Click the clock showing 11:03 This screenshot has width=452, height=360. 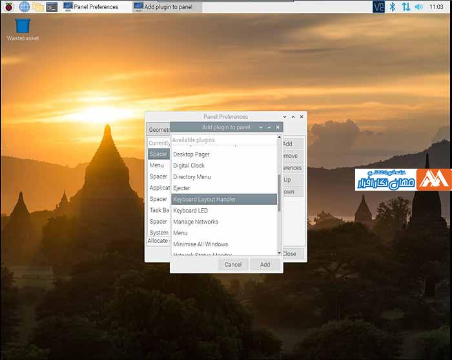coord(436,6)
